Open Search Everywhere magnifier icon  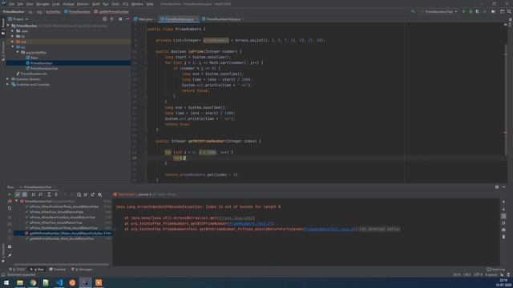[x=509, y=11]
